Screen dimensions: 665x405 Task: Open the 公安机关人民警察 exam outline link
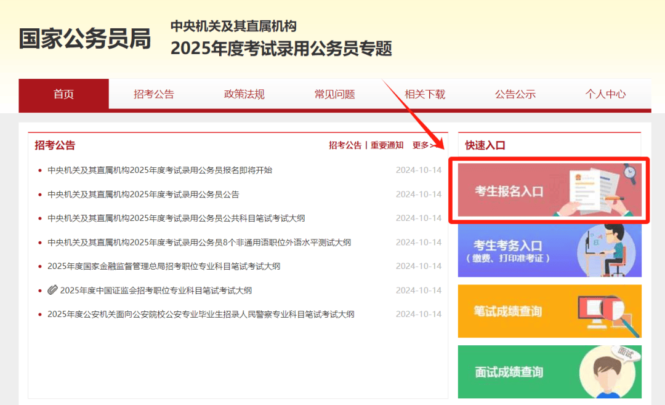click(201, 315)
